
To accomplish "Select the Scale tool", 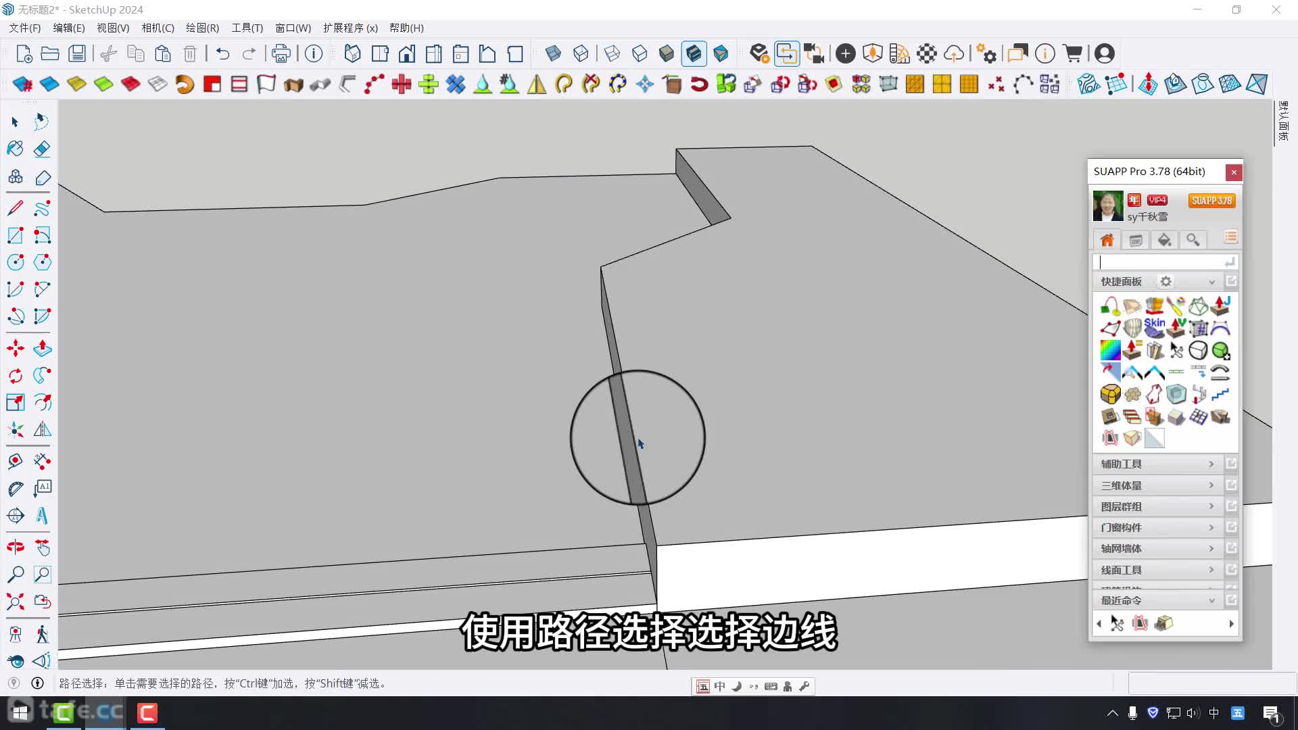I will [15, 403].
